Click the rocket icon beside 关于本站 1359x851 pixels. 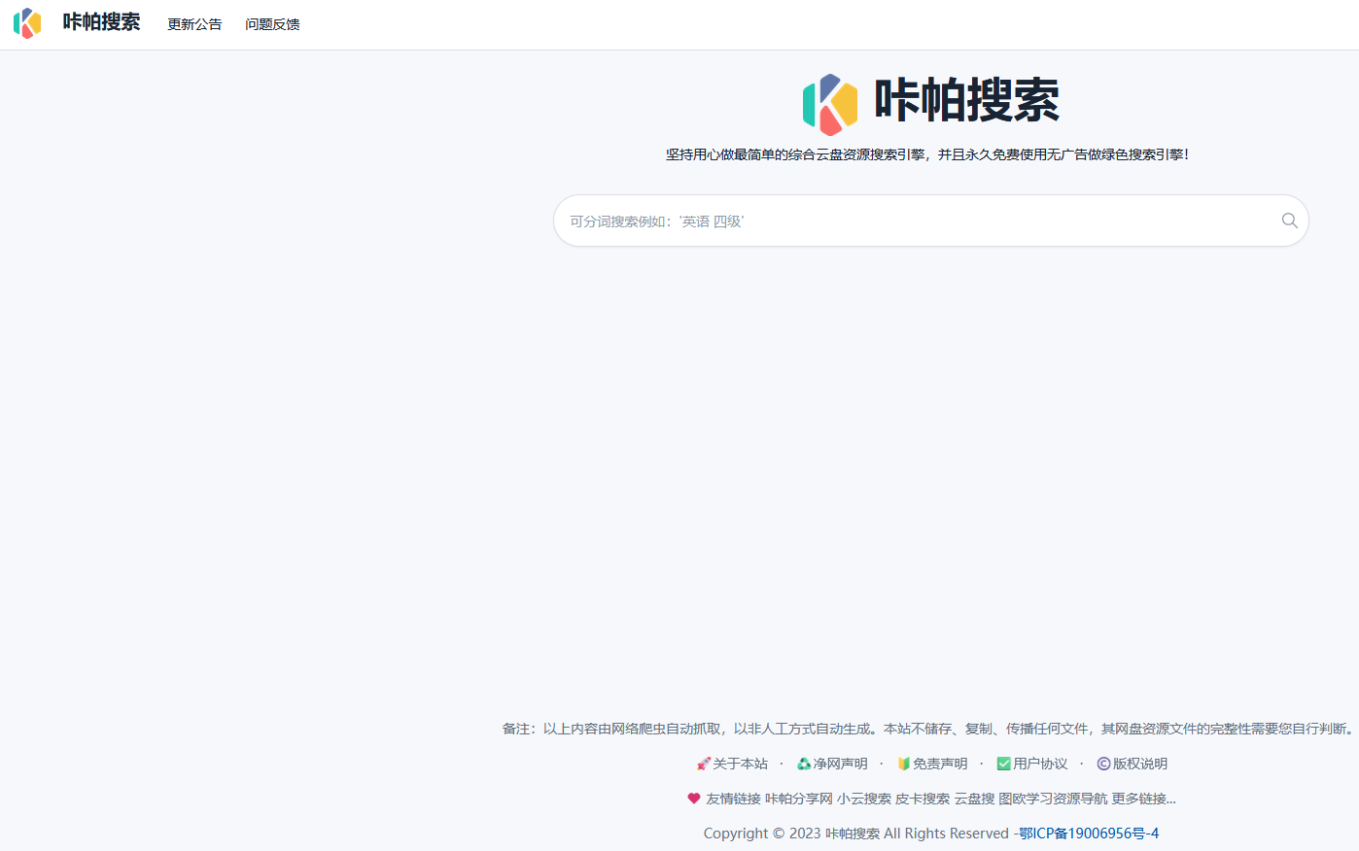tap(703, 765)
